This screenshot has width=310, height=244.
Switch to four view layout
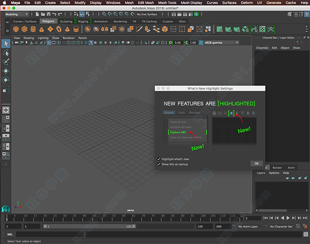[x=6, y=119]
